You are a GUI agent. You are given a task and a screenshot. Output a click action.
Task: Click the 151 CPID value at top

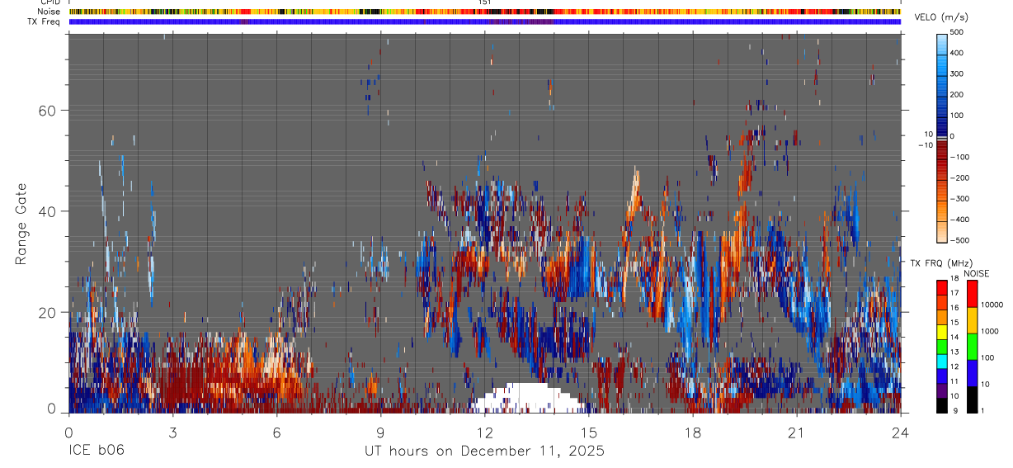[x=485, y=2]
